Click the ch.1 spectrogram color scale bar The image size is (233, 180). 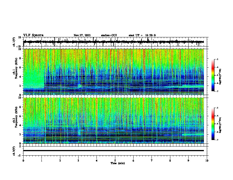pos(213,75)
